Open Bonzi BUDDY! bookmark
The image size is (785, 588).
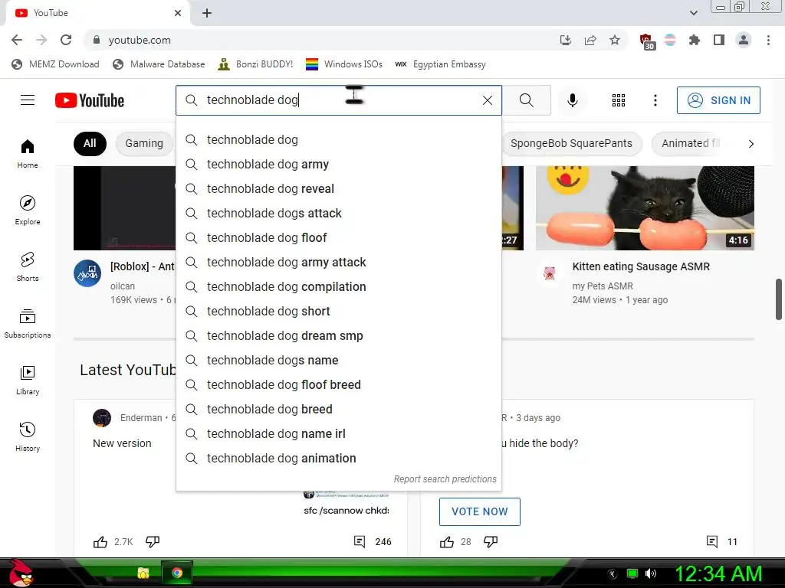(x=255, y=64)
